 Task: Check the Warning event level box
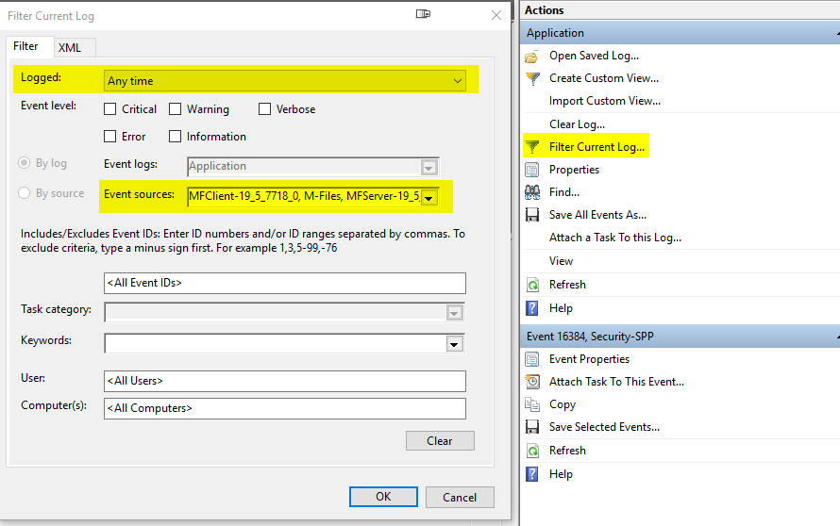[x=175, y=109]
